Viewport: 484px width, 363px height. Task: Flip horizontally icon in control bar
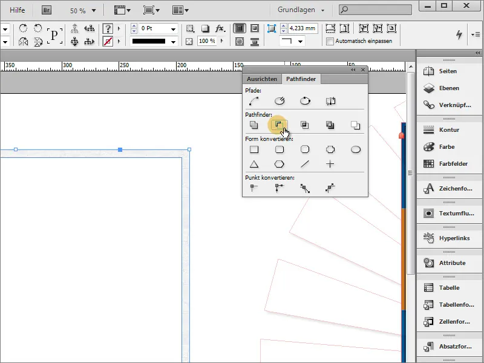pos(23,41)
